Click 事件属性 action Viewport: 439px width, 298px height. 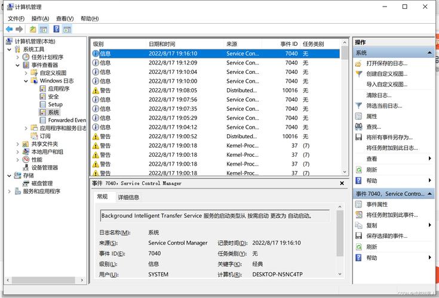click(x=377, y=204)
